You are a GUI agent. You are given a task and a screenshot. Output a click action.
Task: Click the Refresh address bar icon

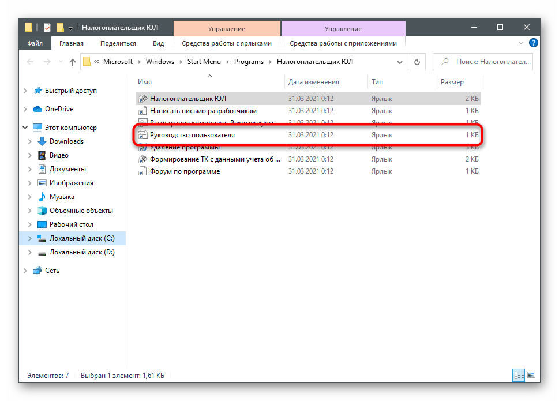(x=416, y=62)
